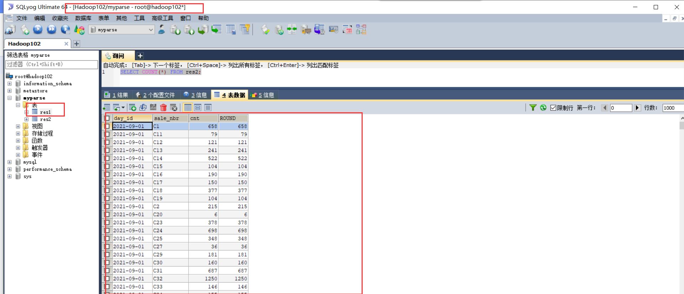The image size is (684, 294).
Task: Expand the res2 table node
Action: coord(26,119)
